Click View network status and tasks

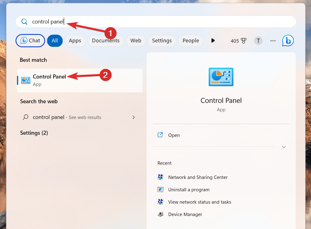tap(200, 202)
